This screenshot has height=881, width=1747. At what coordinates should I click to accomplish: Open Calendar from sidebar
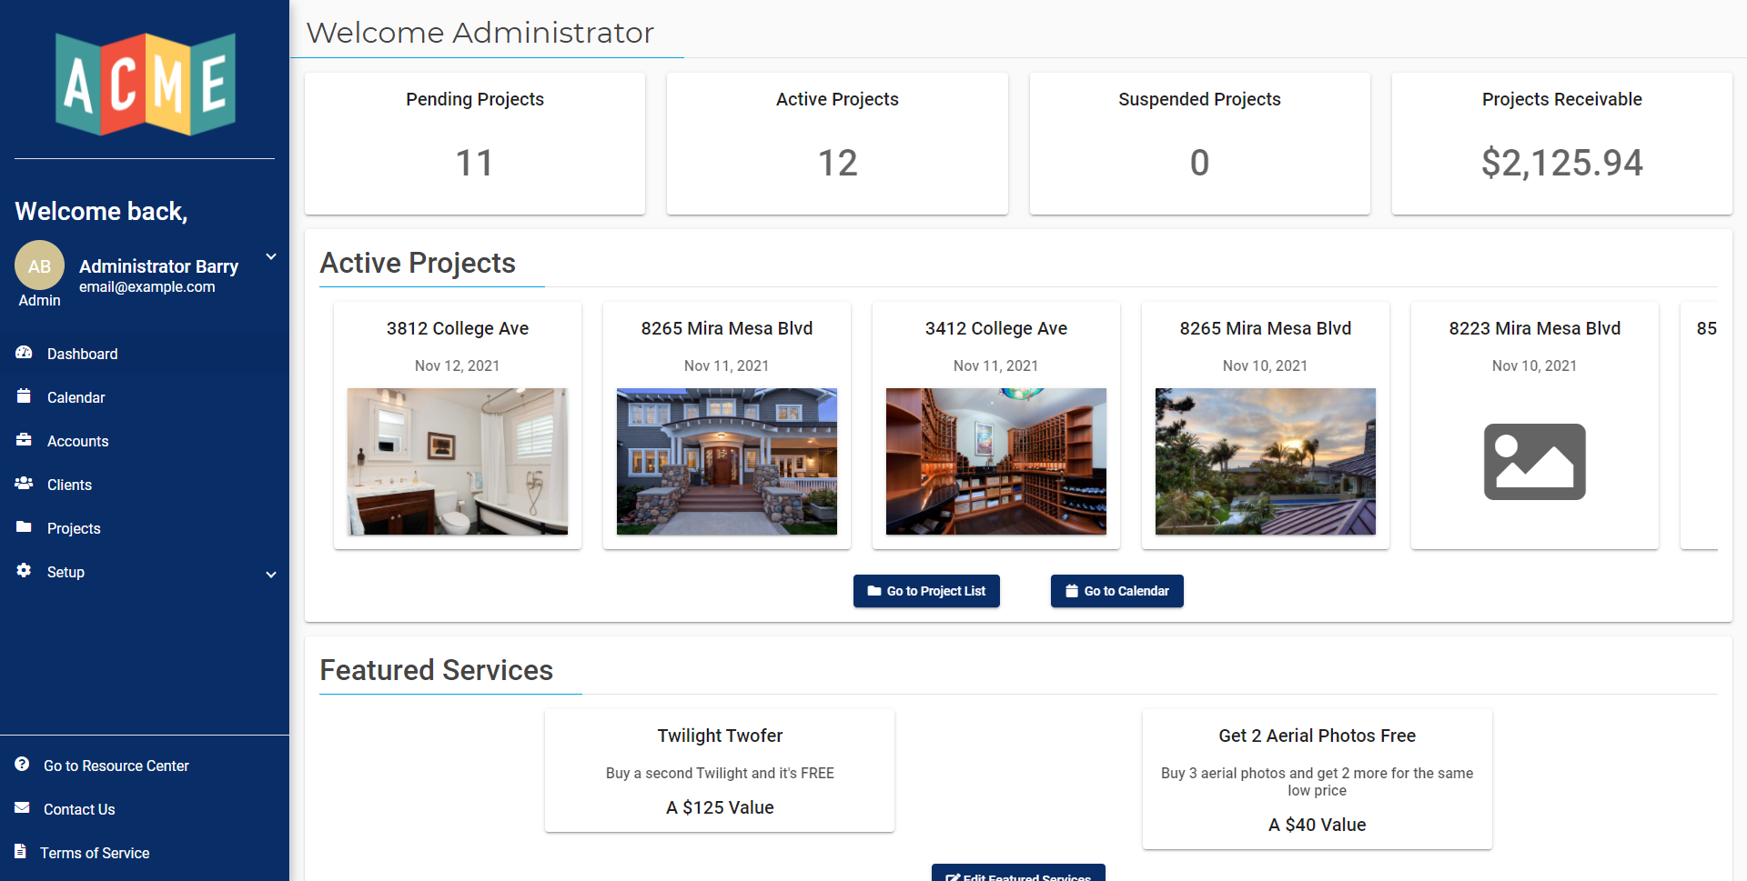click(x=145, y=397)
